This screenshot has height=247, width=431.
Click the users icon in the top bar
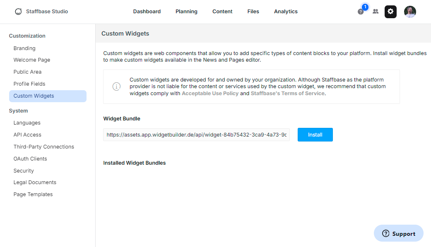click(x=376, y=12)
